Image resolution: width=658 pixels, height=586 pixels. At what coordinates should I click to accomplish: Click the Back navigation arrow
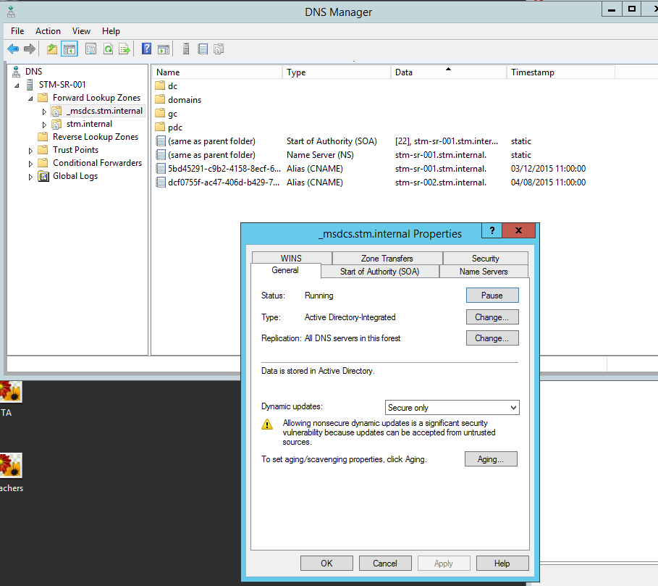pos(14,49)
